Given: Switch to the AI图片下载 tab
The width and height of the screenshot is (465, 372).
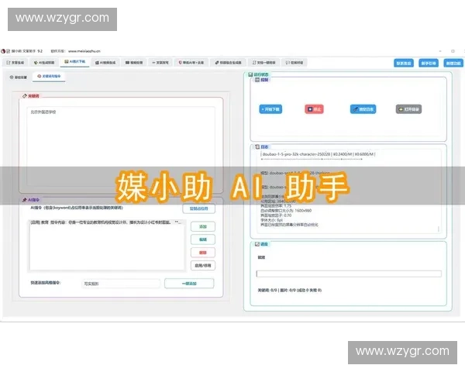Looking at the screenshot, I should point(74,62).
